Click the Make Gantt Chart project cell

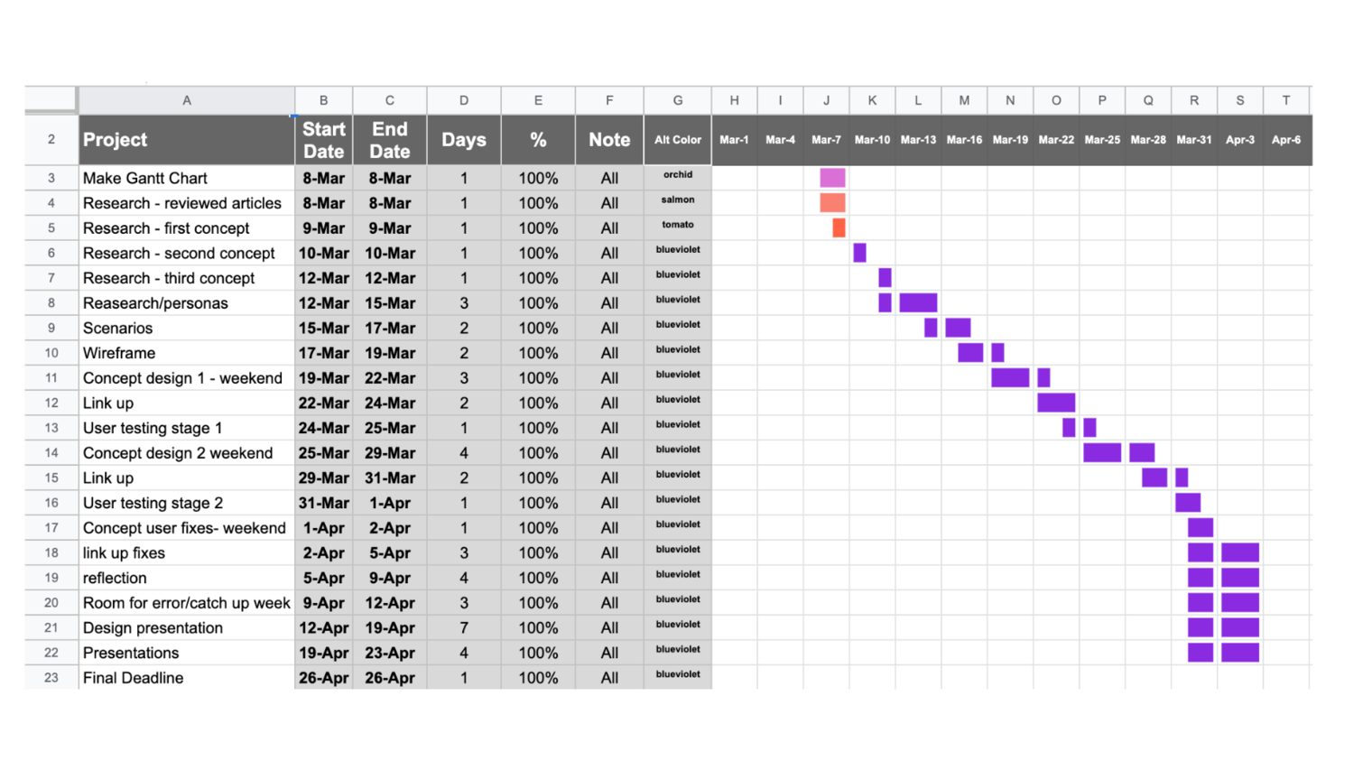187,178
